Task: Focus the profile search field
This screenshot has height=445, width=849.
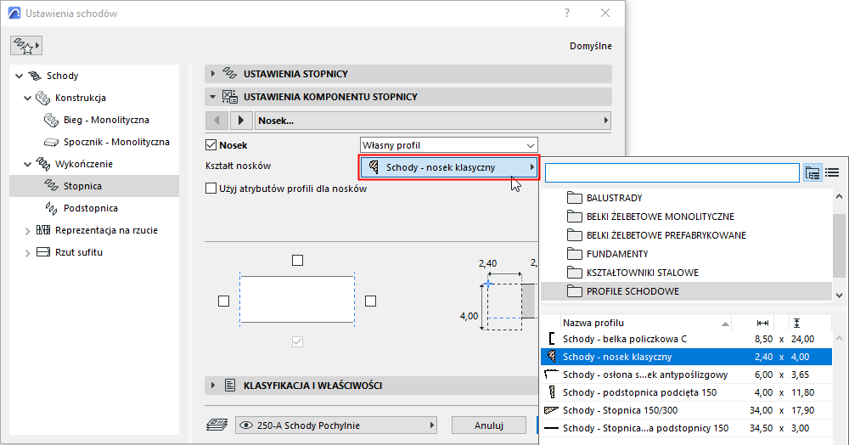Action: click(672, 172)
